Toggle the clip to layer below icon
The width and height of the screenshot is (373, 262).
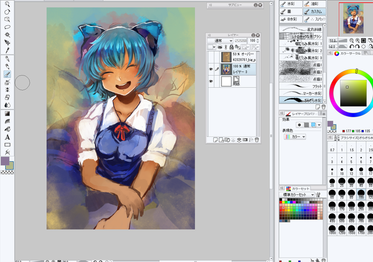click(220, 47)
